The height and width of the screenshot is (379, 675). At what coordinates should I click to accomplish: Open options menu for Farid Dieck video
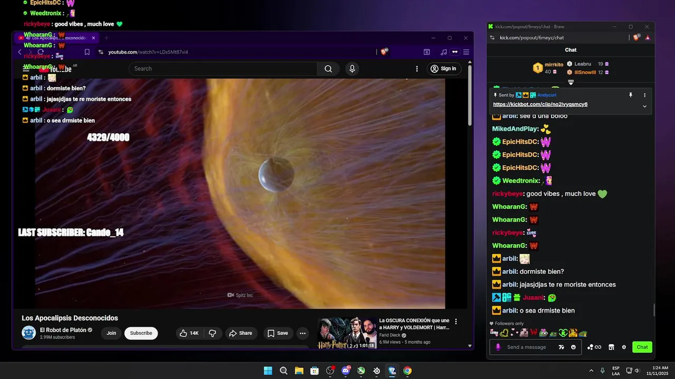click(x=456, y=322)
